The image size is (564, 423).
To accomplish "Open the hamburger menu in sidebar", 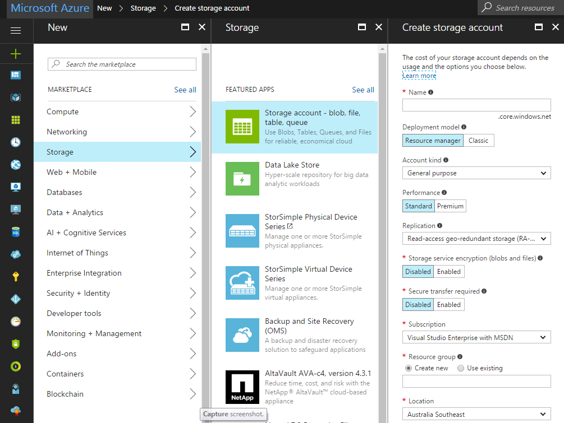I will tap(16, 31).
